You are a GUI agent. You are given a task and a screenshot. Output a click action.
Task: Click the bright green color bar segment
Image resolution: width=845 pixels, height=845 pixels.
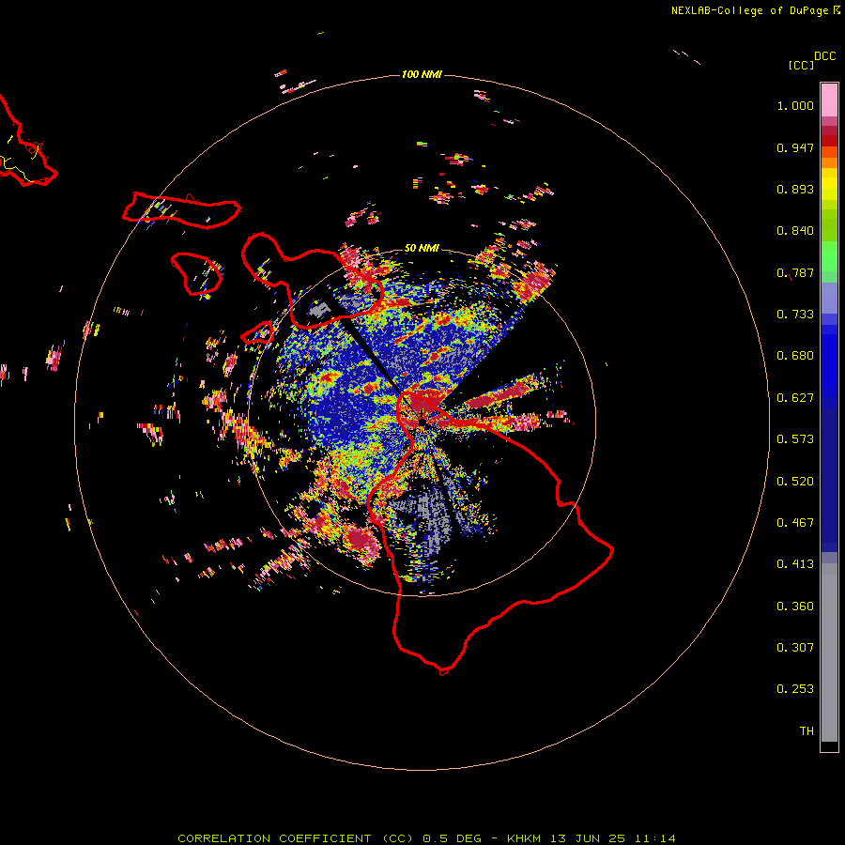[x=829, y=256]
